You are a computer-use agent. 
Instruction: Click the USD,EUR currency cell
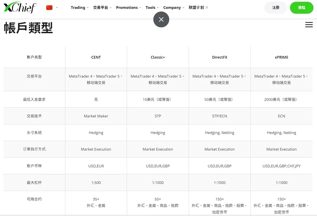[96, 166]
